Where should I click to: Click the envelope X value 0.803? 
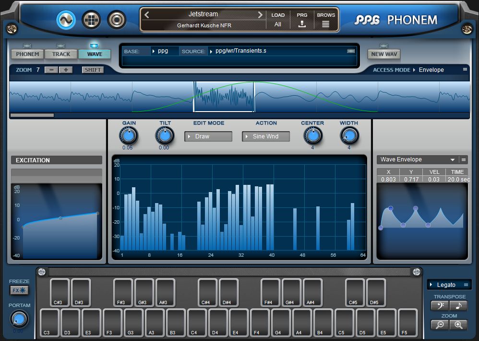388,180
